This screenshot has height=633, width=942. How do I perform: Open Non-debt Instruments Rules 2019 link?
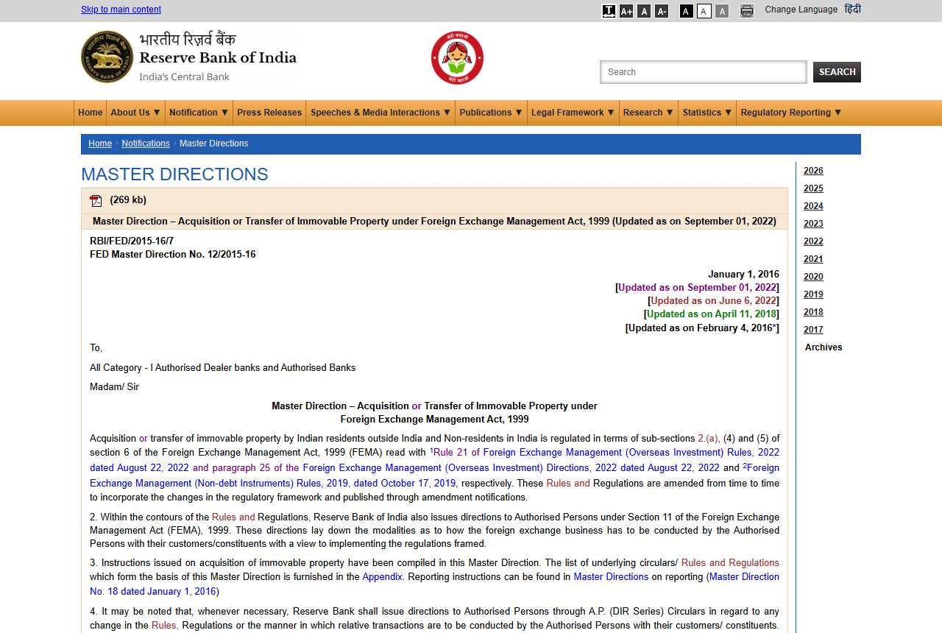click(273, 484)
